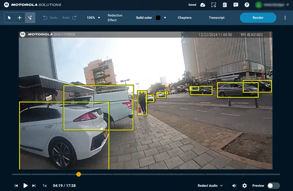Open the redaction effect color dropdown arrow
Image resolution: width=293 pixels, height=191 pixels.
[x=164, y=18]
